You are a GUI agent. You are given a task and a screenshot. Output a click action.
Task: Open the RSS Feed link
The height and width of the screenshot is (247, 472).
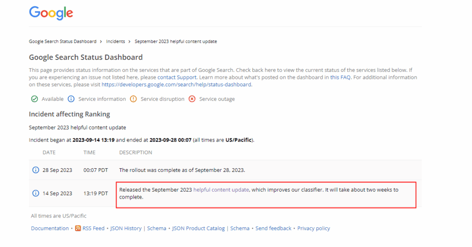[94, 229]
